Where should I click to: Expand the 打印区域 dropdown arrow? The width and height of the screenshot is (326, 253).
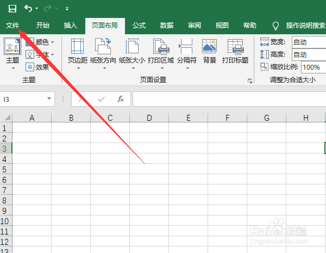(x=162, y=69)
